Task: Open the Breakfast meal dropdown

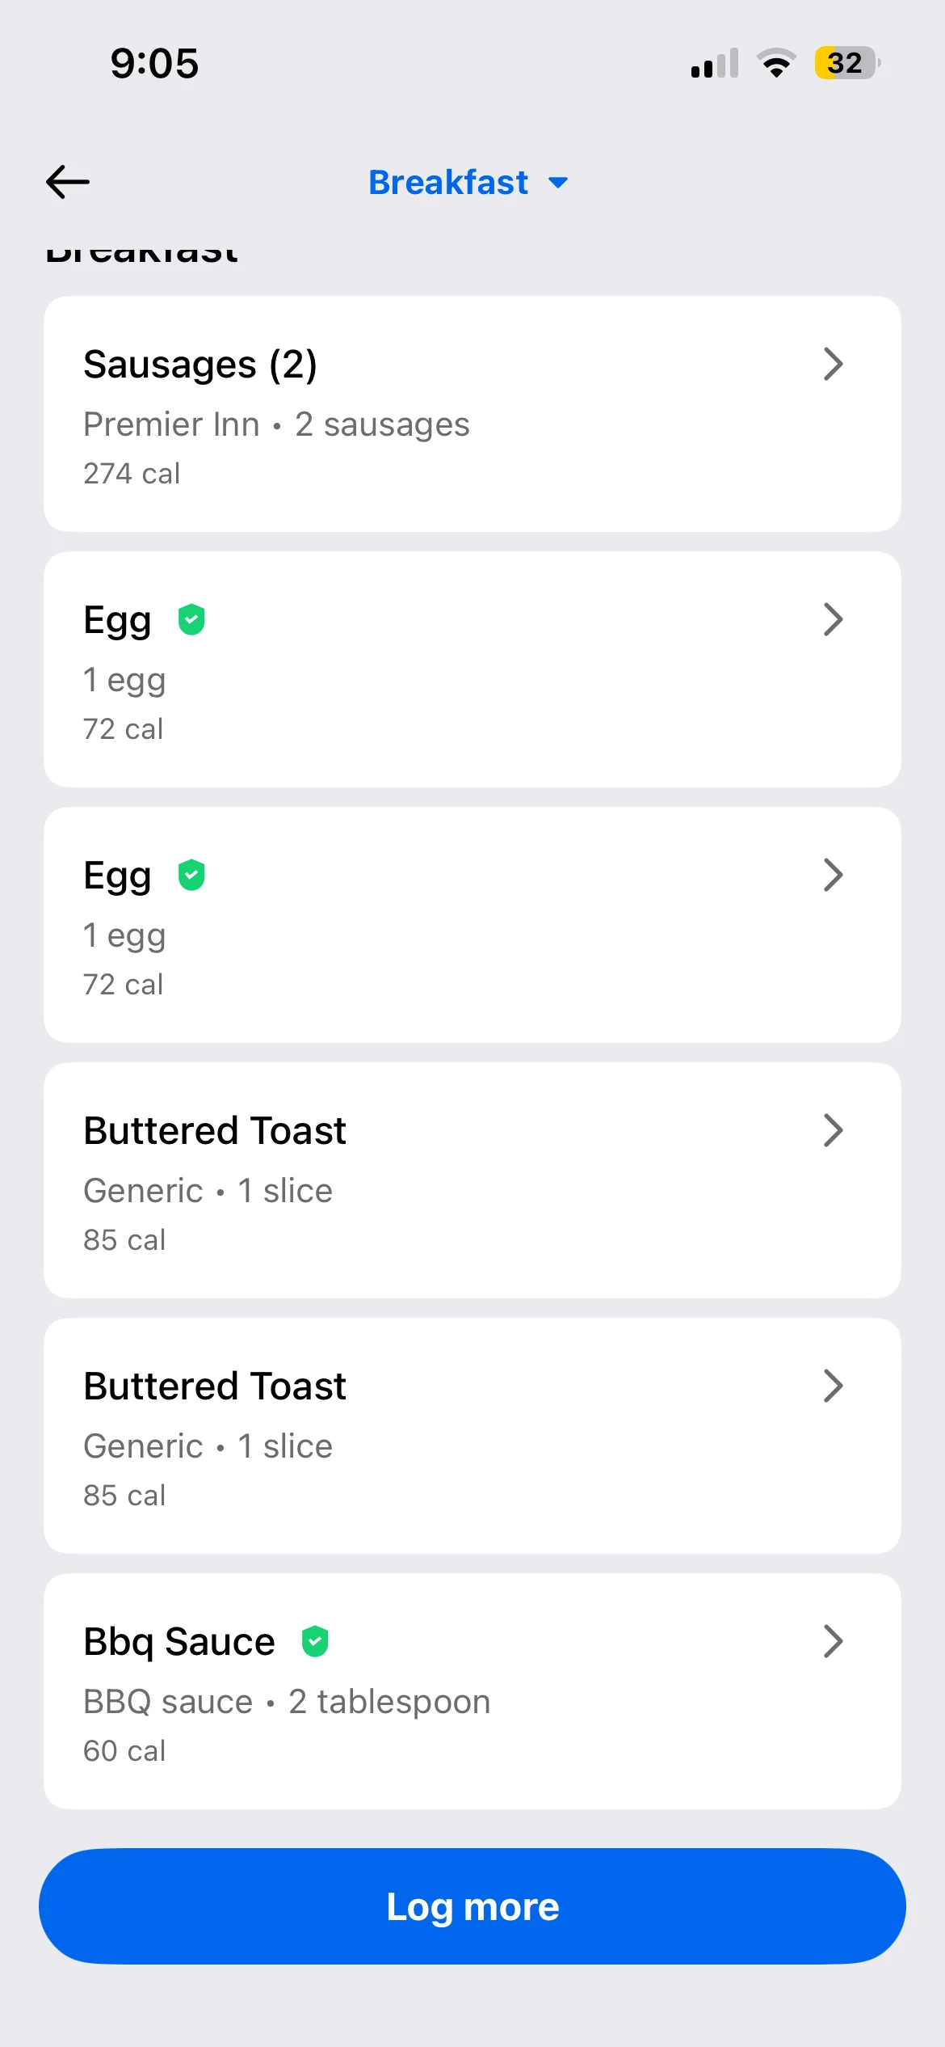Action: (x=468, y=183)
